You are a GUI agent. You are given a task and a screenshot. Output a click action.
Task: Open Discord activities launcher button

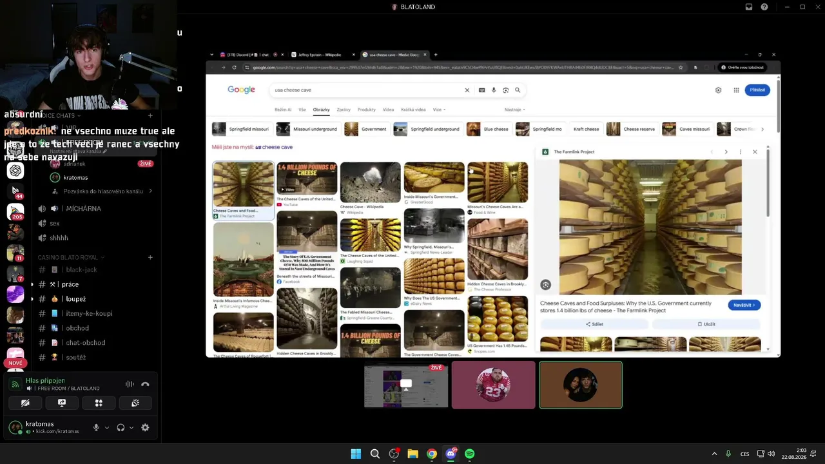[99, 403]
